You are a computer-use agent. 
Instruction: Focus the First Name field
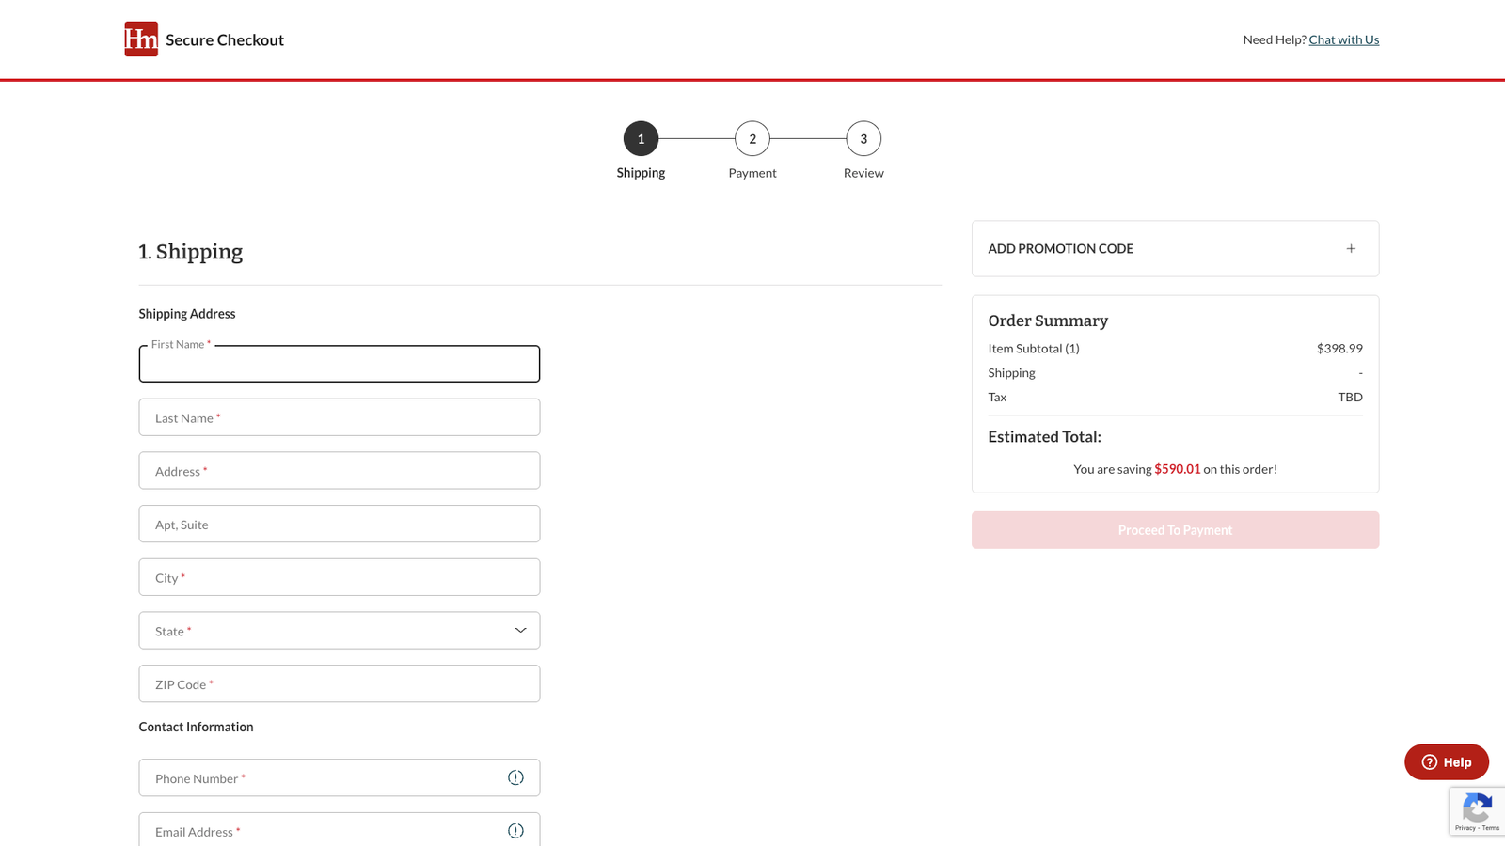339,365
